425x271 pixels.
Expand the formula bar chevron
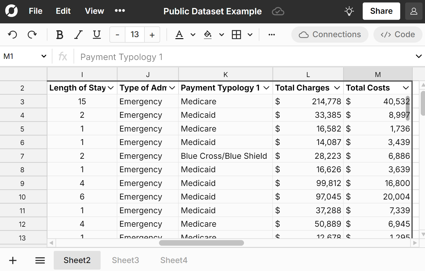(x=419, y=56)
